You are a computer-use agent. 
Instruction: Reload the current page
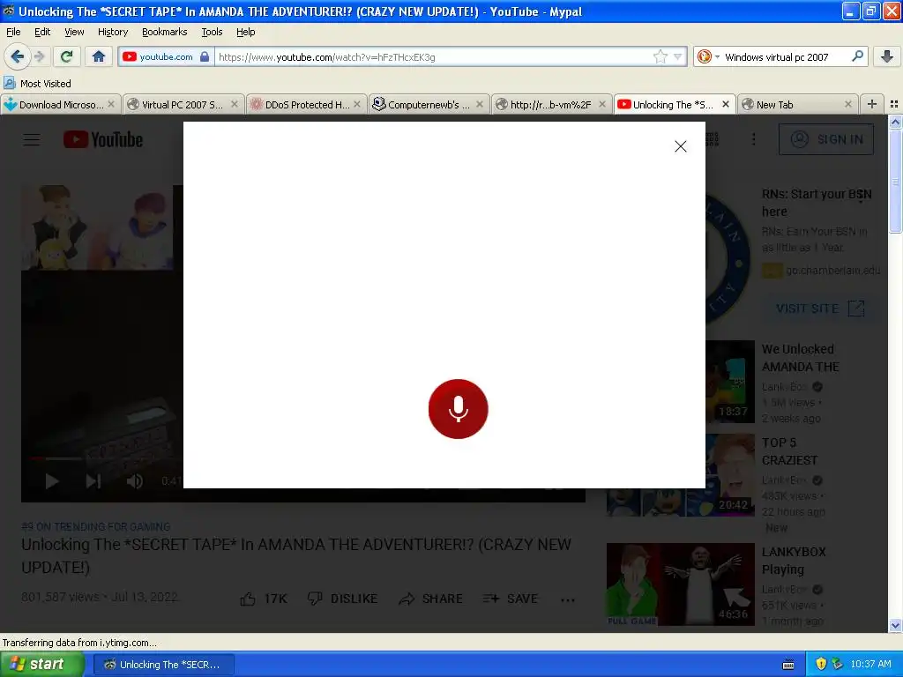tap(67, 56)
